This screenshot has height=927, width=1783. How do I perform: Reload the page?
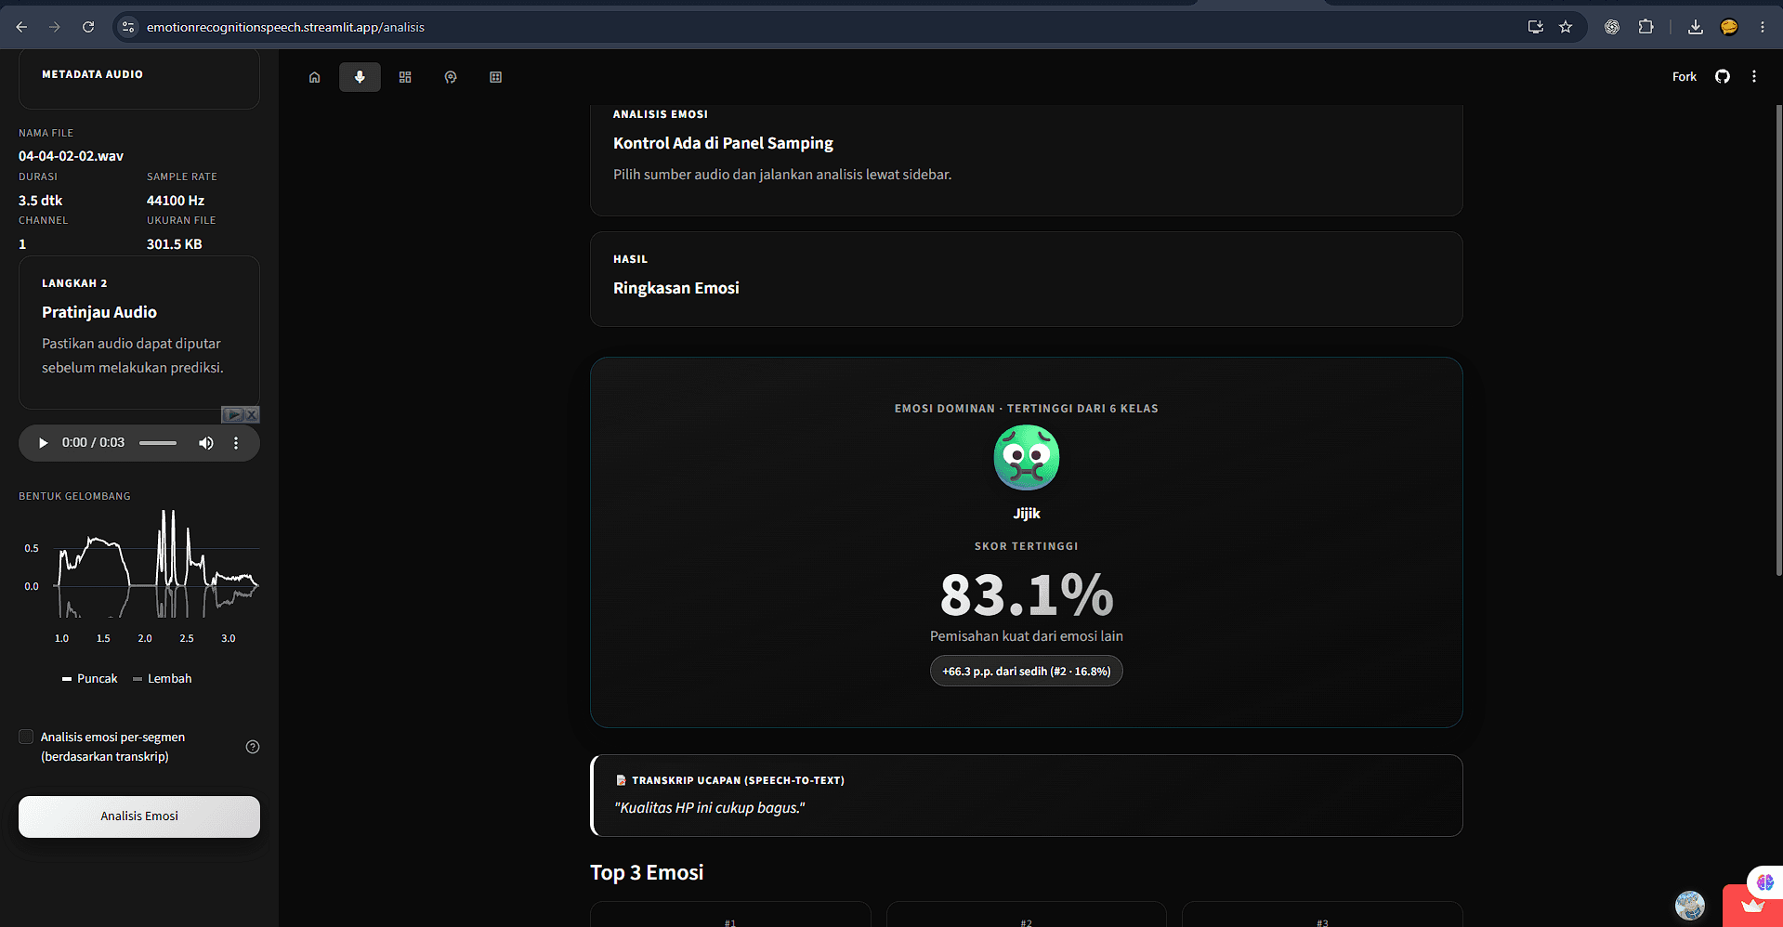pos(88,27)
